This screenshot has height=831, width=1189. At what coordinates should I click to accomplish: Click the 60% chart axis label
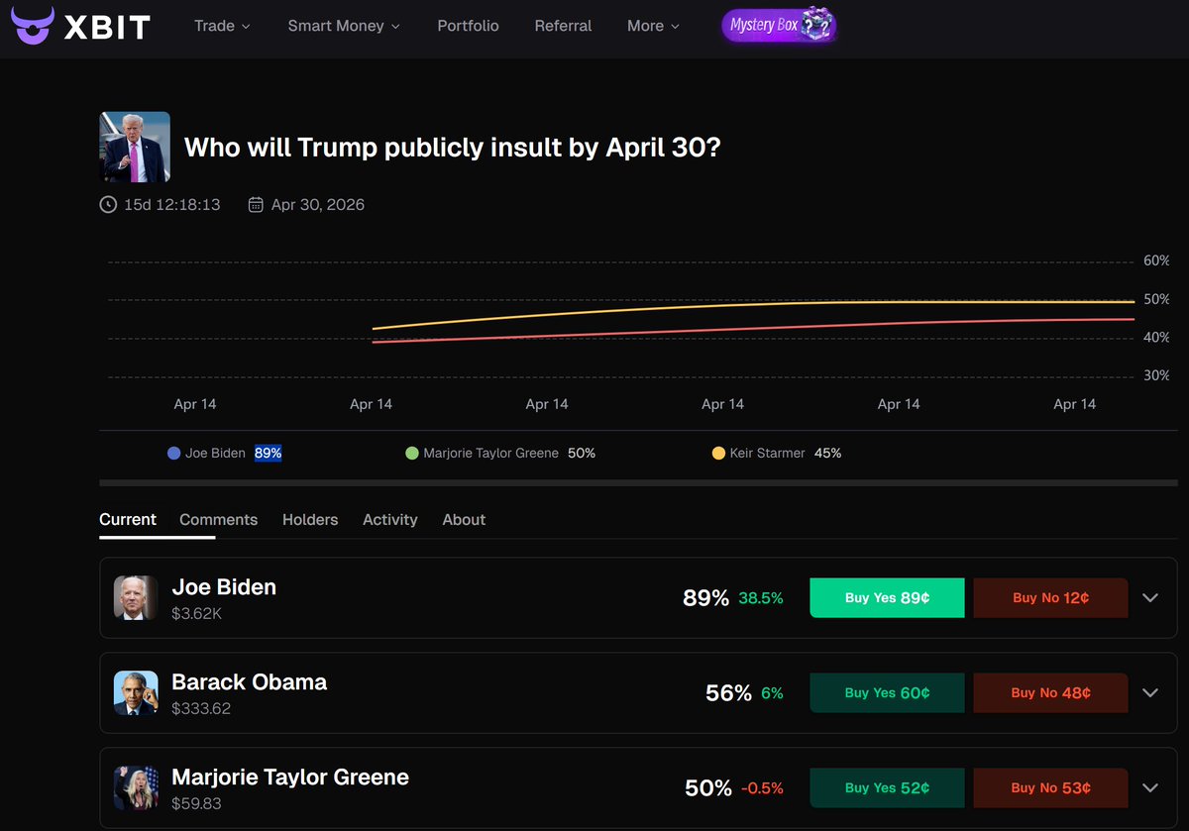pos(1156,261)
